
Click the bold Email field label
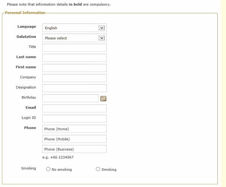click(31, 107)
